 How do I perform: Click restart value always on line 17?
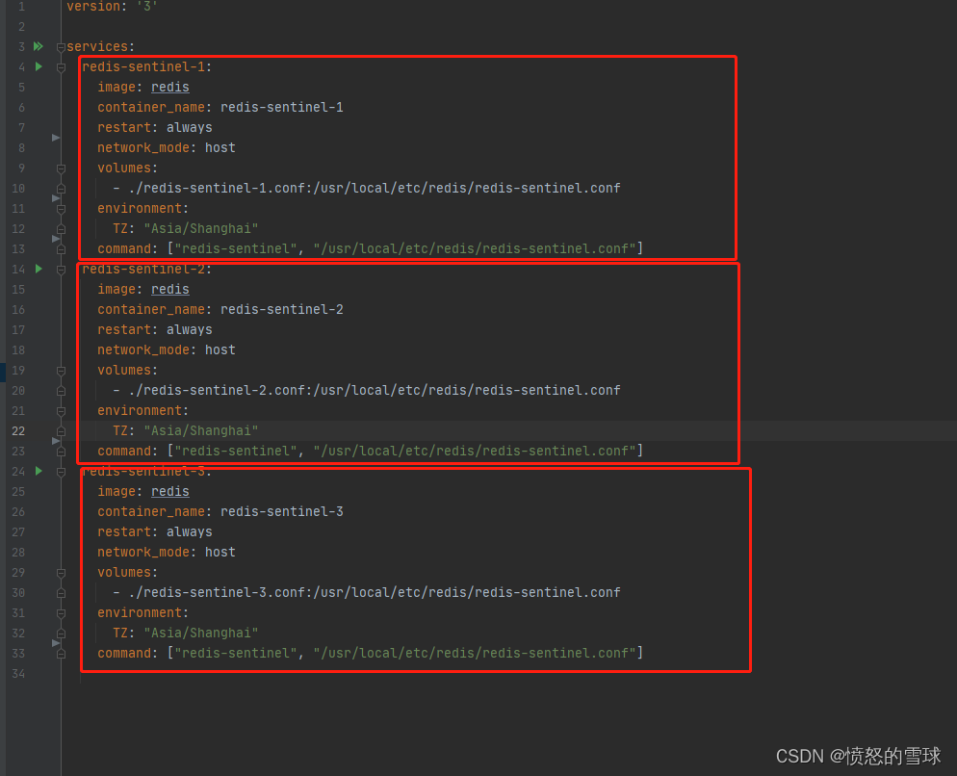click(190, 329)
